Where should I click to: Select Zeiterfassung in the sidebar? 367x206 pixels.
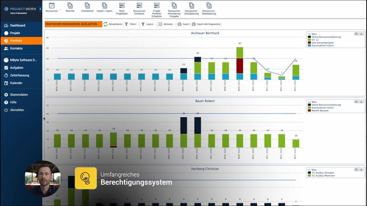(19, 75)
